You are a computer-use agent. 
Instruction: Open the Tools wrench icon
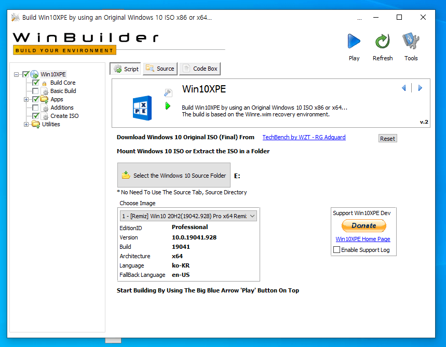coord(411,41)
